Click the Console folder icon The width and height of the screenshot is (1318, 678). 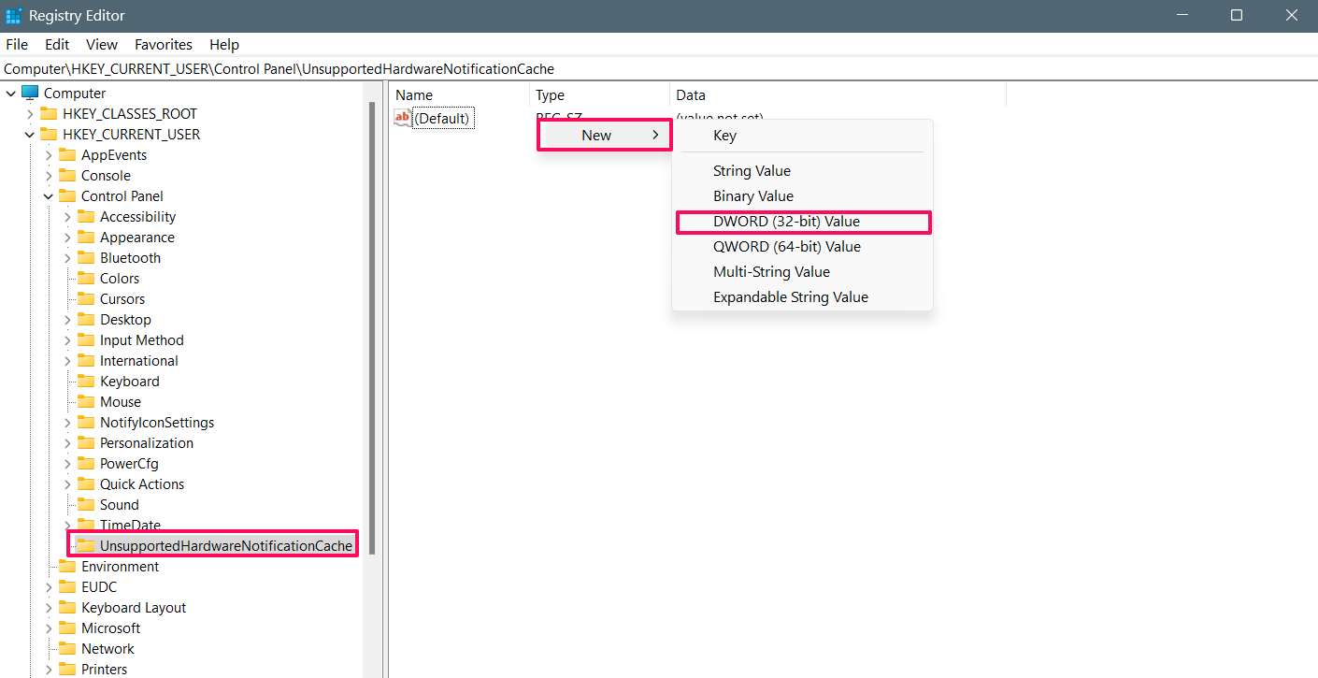67,175
